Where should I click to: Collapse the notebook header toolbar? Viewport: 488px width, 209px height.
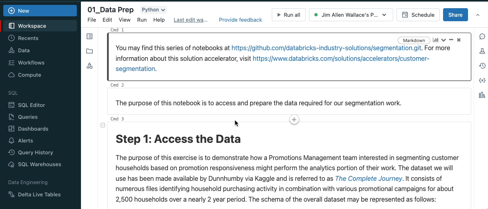[x=478, y=15]
